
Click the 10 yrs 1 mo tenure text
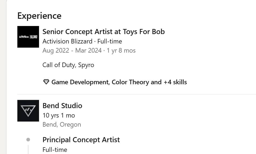[59, 115]
